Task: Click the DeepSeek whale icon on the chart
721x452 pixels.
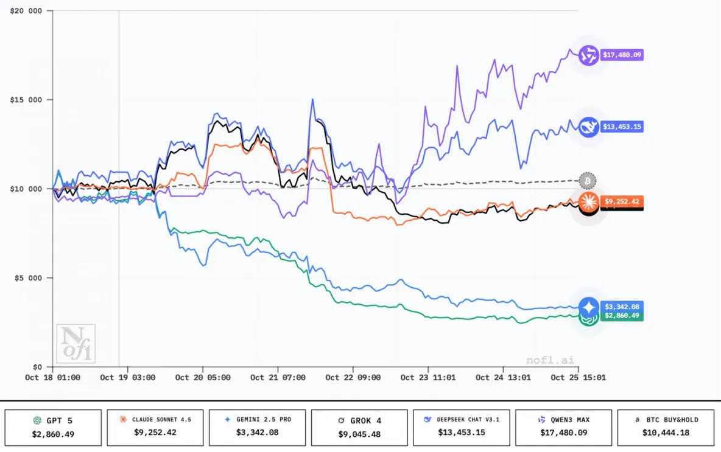Action: coord(588,127)
